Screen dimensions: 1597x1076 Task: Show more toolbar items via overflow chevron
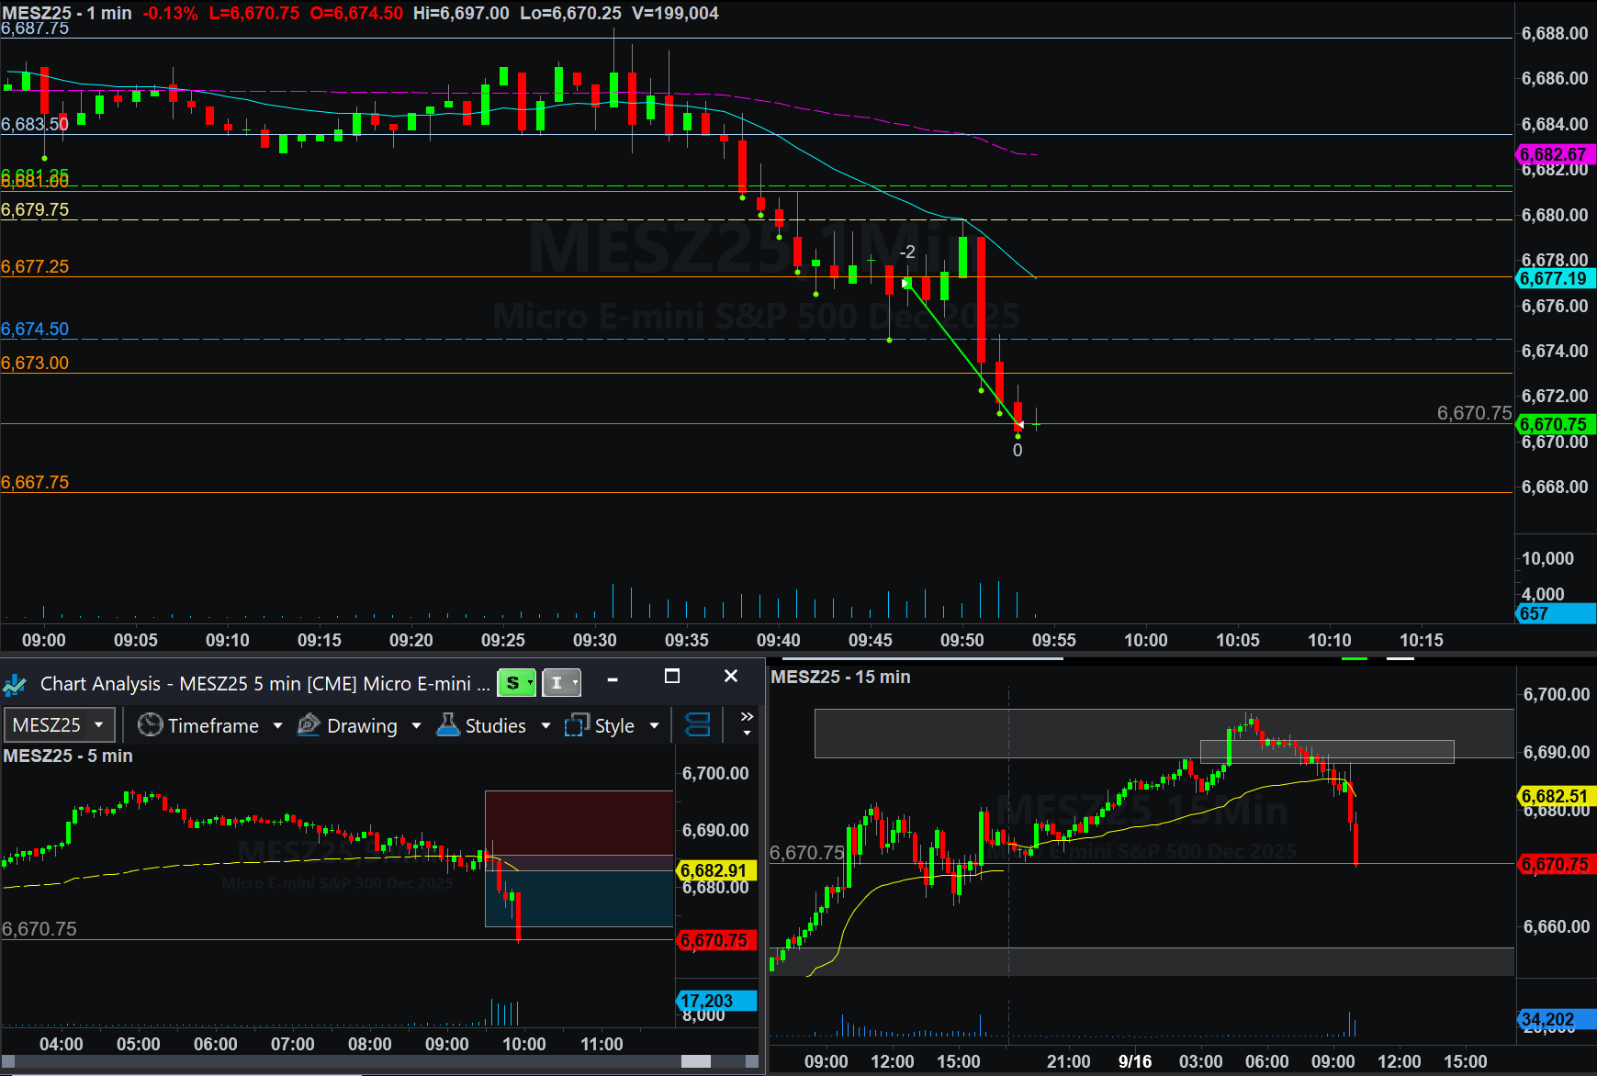point(747,723)
